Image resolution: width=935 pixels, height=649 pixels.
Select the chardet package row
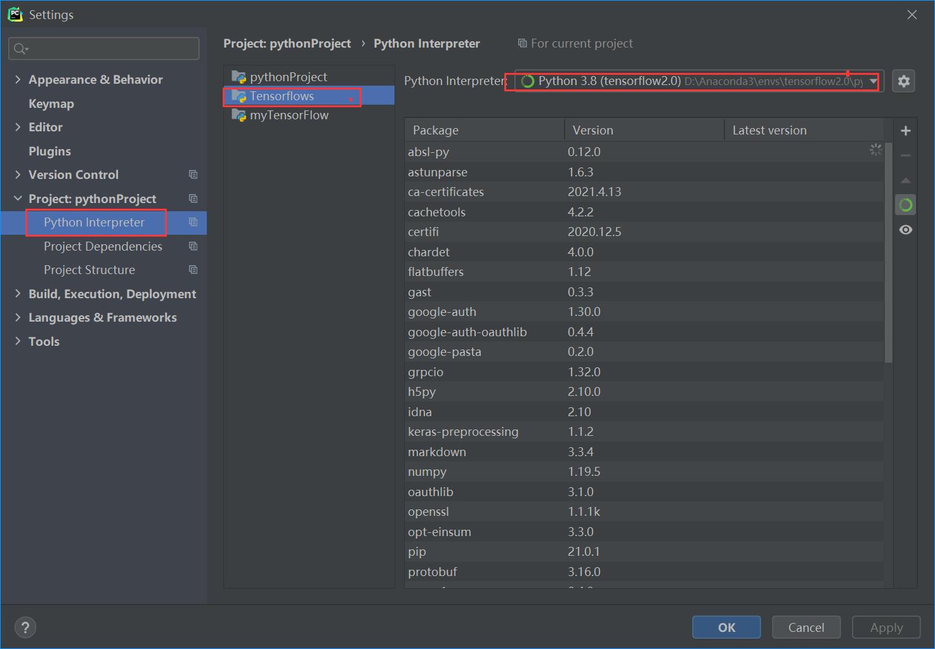pos(644,252)
